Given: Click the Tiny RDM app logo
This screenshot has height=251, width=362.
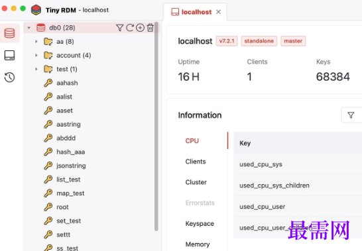Looking at the screenshot, I should [36, 10].
